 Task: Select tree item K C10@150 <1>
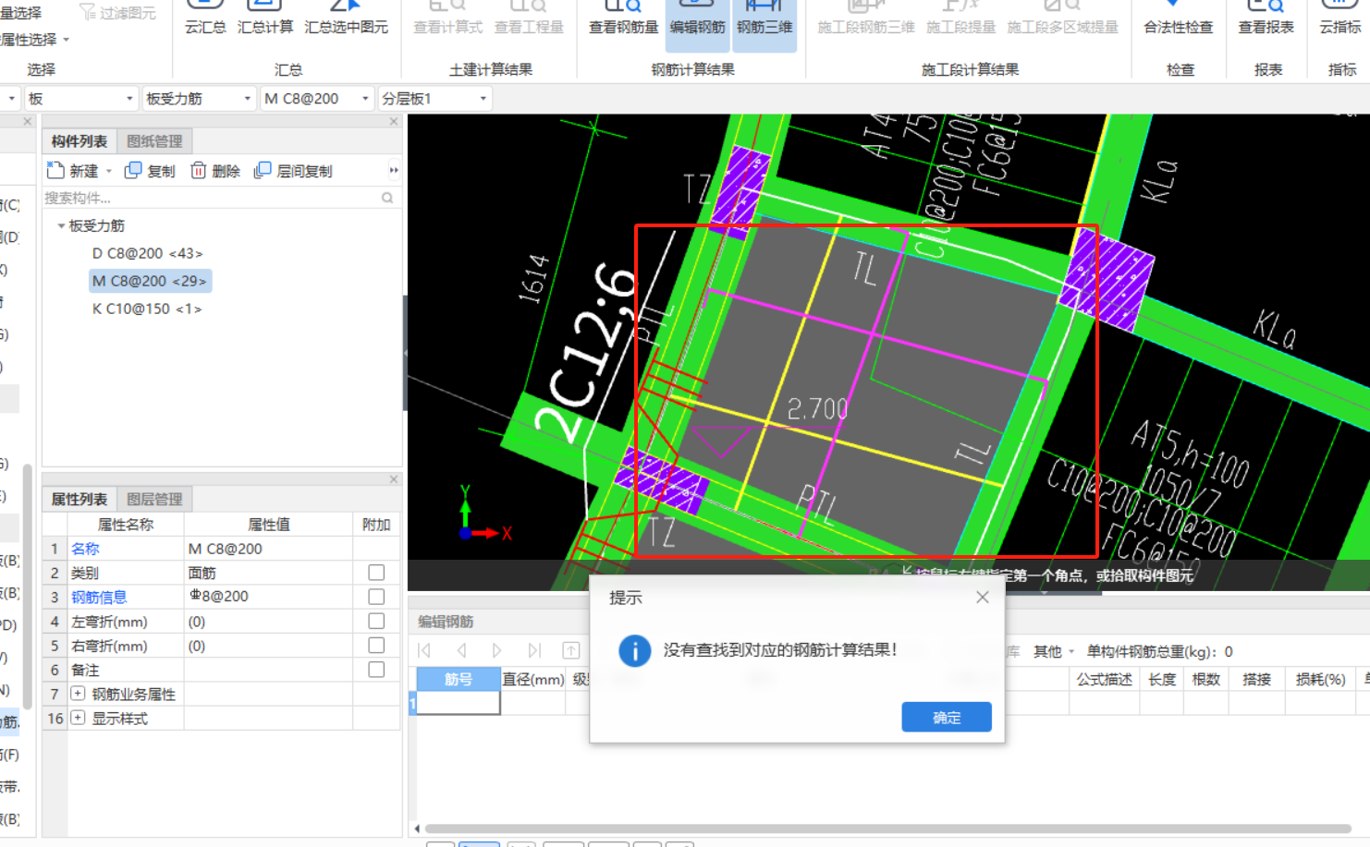point(146,309)
